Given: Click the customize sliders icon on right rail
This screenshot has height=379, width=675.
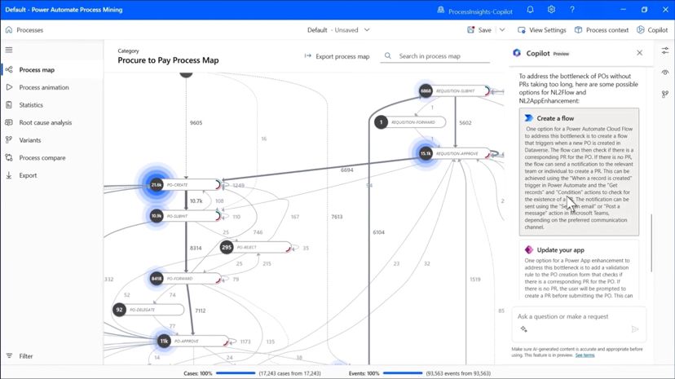Looking at the screenshot, I should click(665, 51).
